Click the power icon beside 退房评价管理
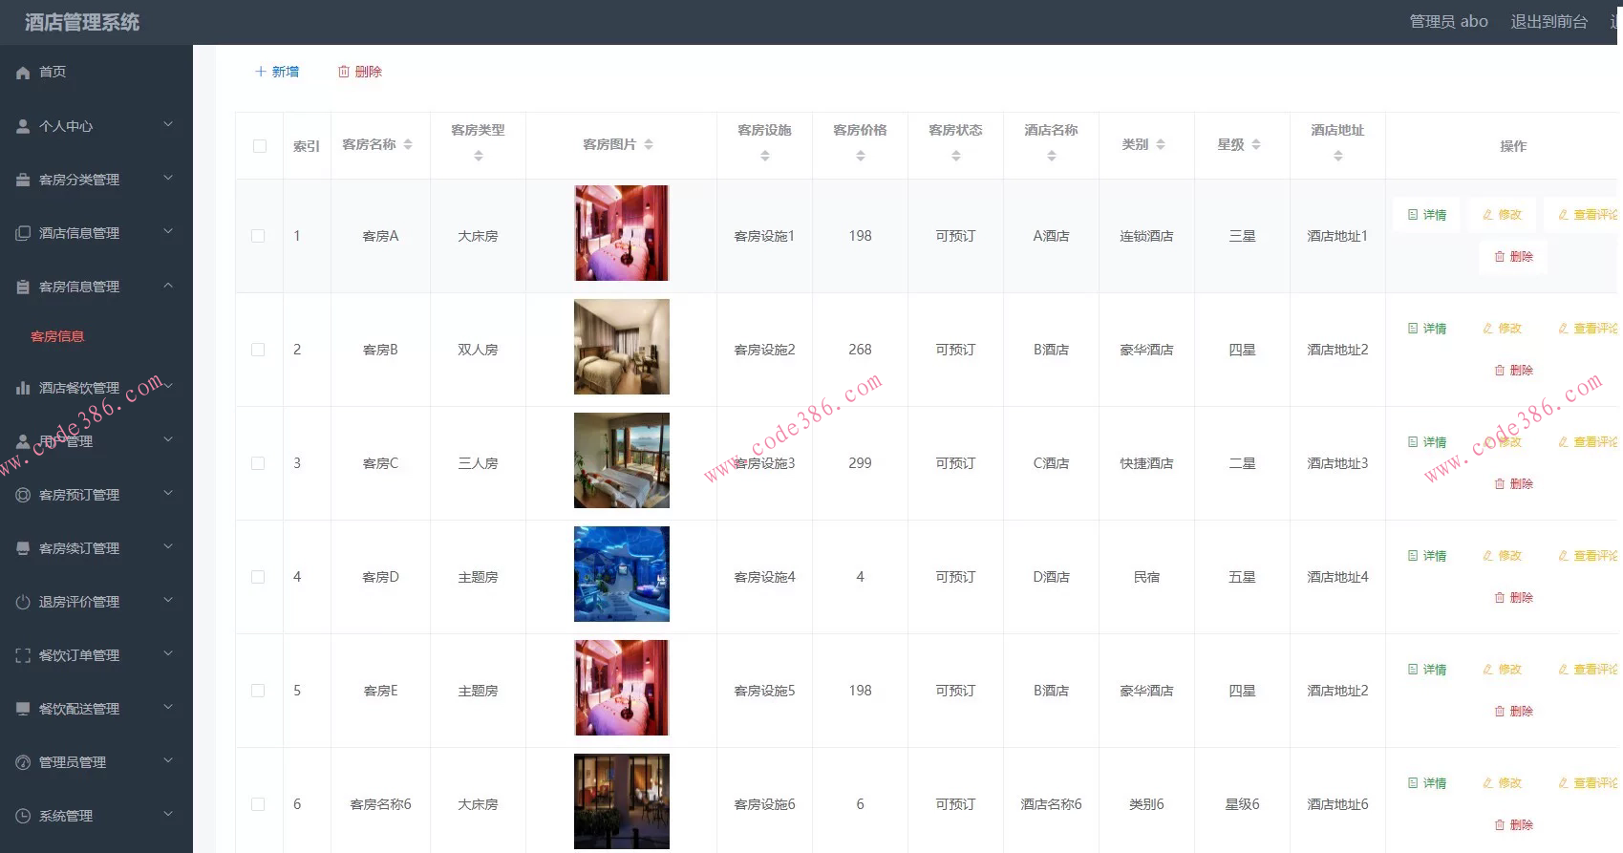The width and height of the screenshot is (1623, 853). point(23,602)
